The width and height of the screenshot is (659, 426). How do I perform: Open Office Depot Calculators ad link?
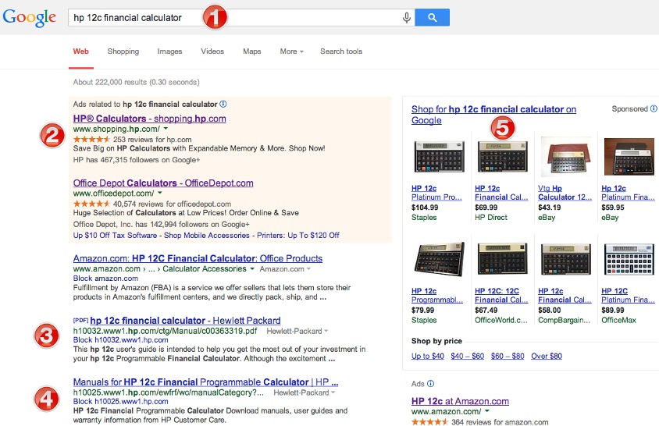tap(163, 183)
